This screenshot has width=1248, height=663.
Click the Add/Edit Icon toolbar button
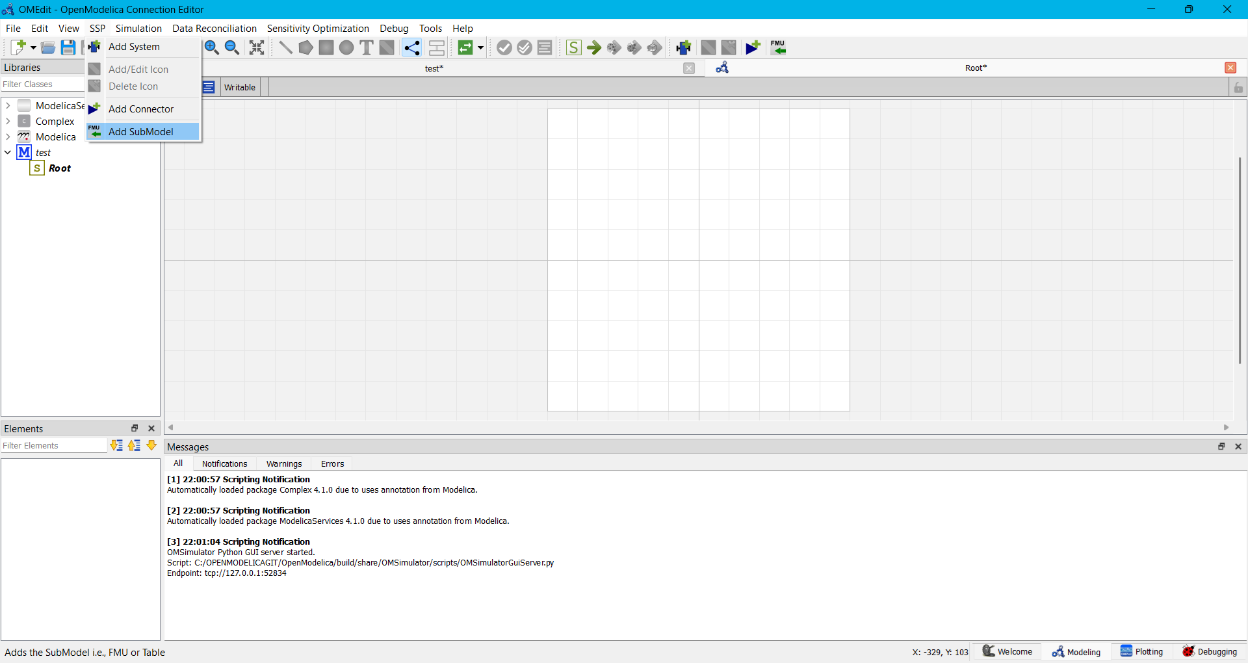pos(708,47)
